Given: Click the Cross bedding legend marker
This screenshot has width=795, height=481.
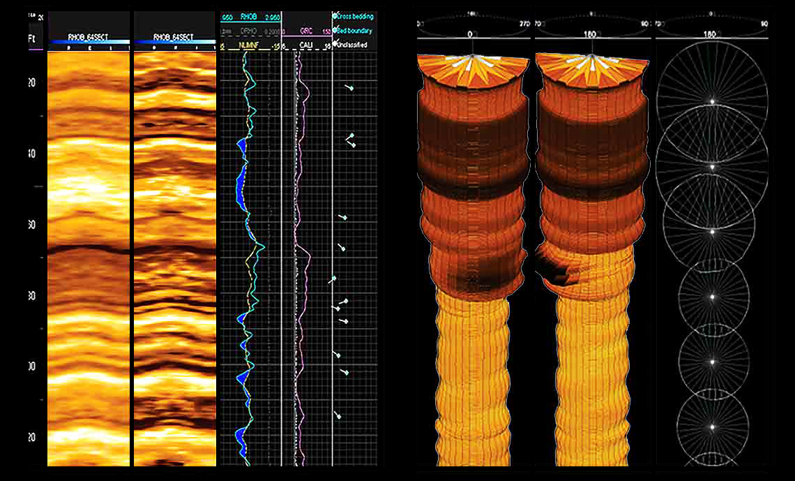Looking at the screenshot, I should coord(335,15).
